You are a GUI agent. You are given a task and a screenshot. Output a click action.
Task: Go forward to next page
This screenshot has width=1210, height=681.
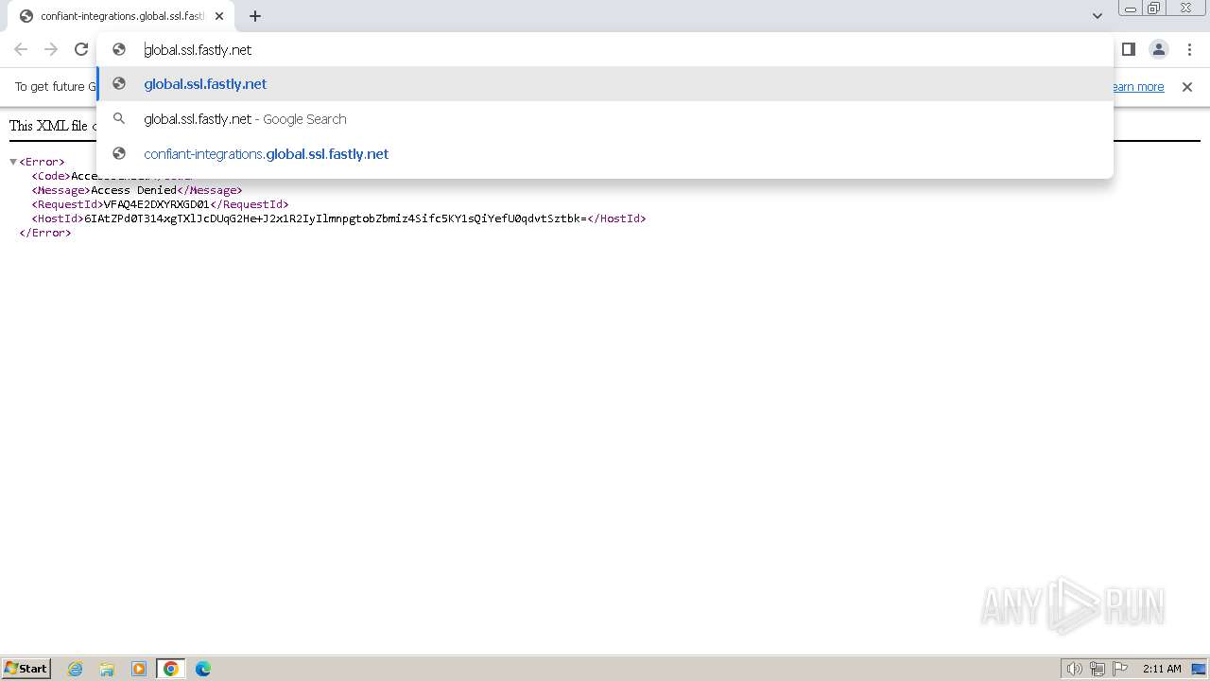(x=51, y=49)
